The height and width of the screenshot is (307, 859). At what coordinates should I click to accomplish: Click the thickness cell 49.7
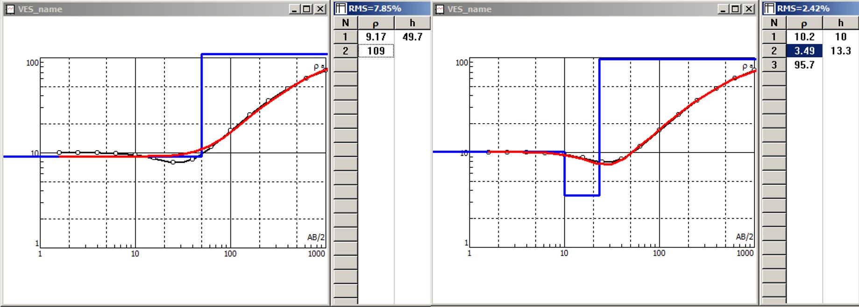pyautogui.click(x=412, y=37)
